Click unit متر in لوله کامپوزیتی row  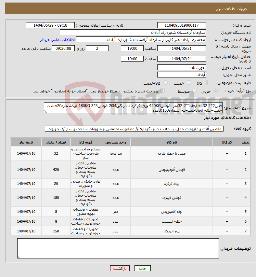point(116,212)
